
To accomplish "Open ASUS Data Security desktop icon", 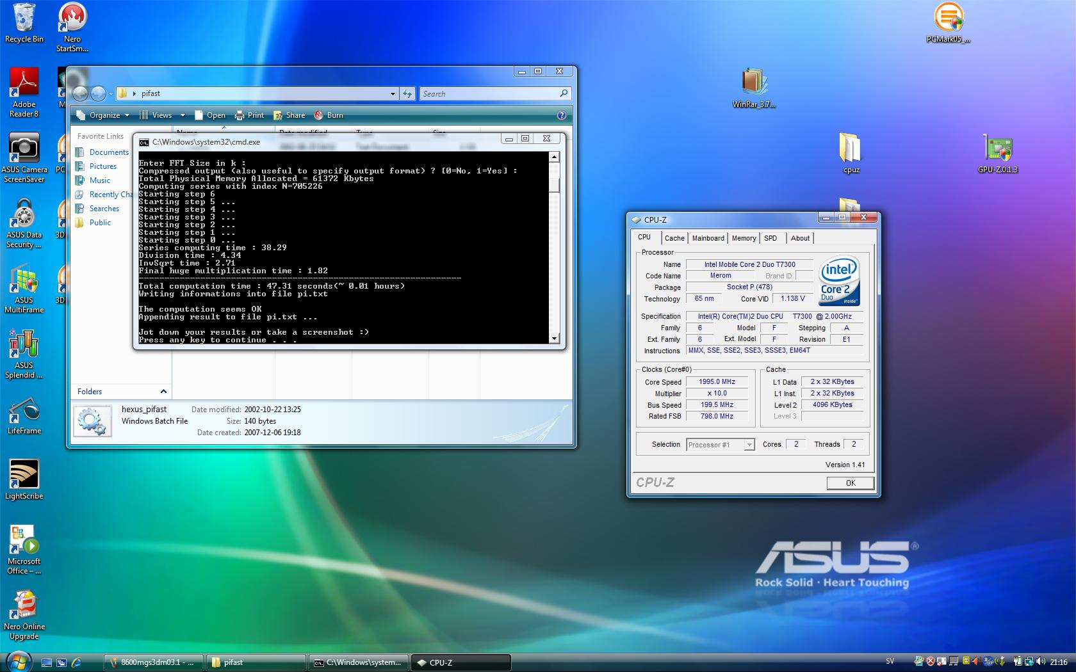I will (x=24, y=223).
